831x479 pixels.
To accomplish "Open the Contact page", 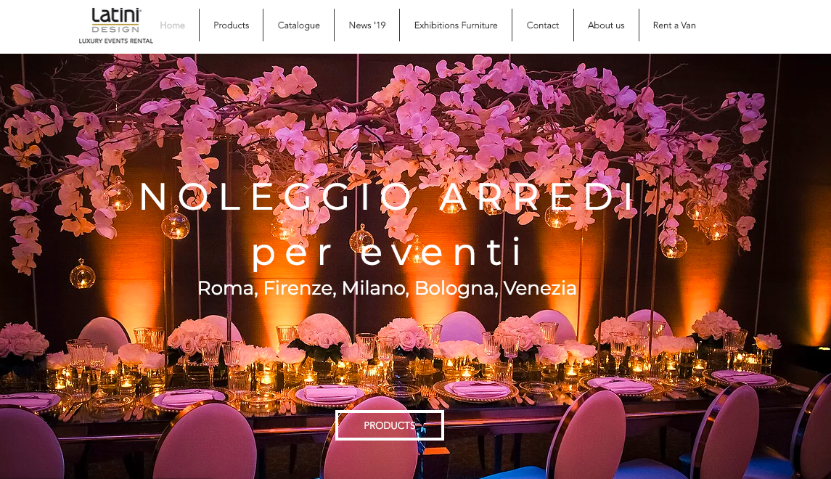I will [543, 25].
